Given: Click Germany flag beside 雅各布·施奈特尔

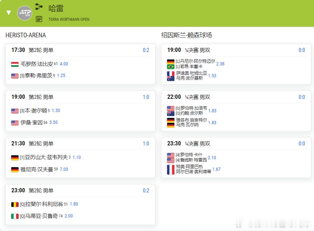Looking at the screenshot, I should [x=171, y=120].
